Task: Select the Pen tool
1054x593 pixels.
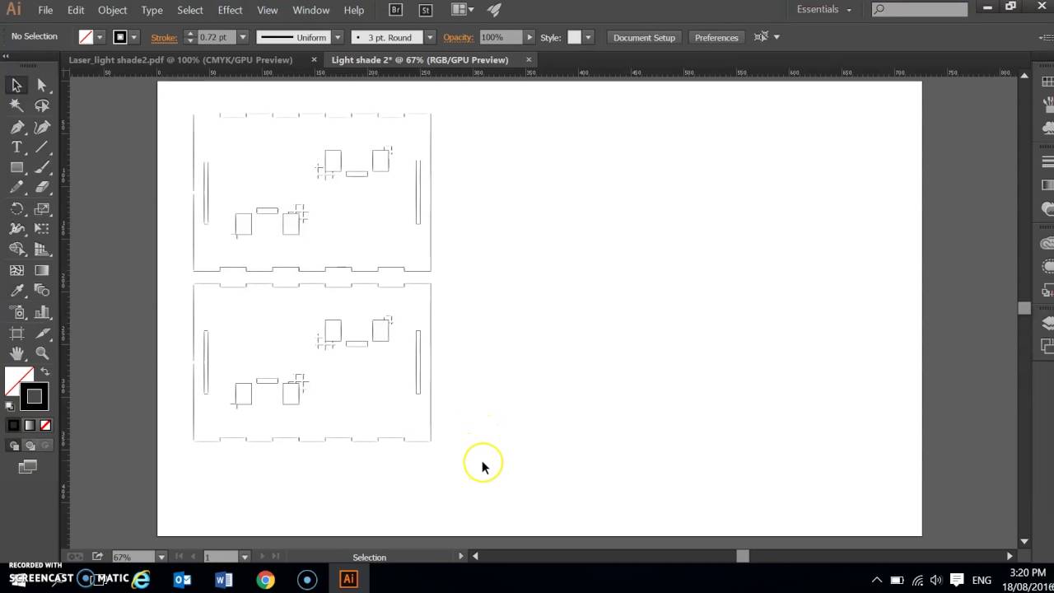Action: click(x=16, y=127)
